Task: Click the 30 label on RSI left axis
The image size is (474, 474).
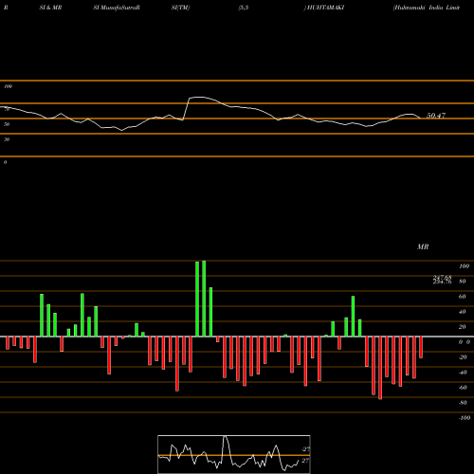Action: pos(7,139)
